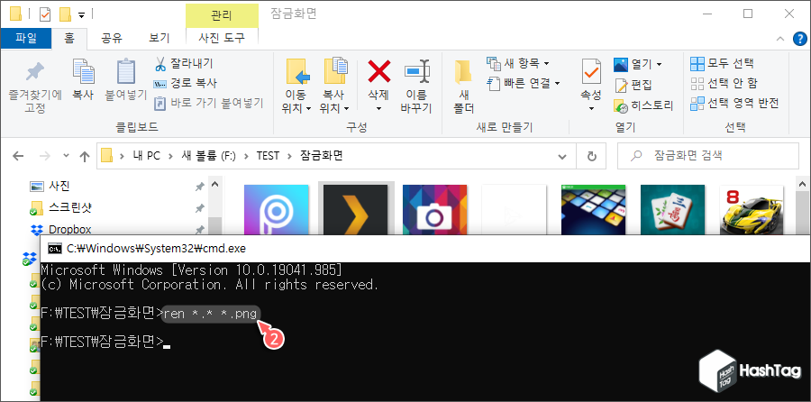Select the Mahjong tiles thumbnail
Viewport: 811px width, 402px height.
[x=673, y=210]
